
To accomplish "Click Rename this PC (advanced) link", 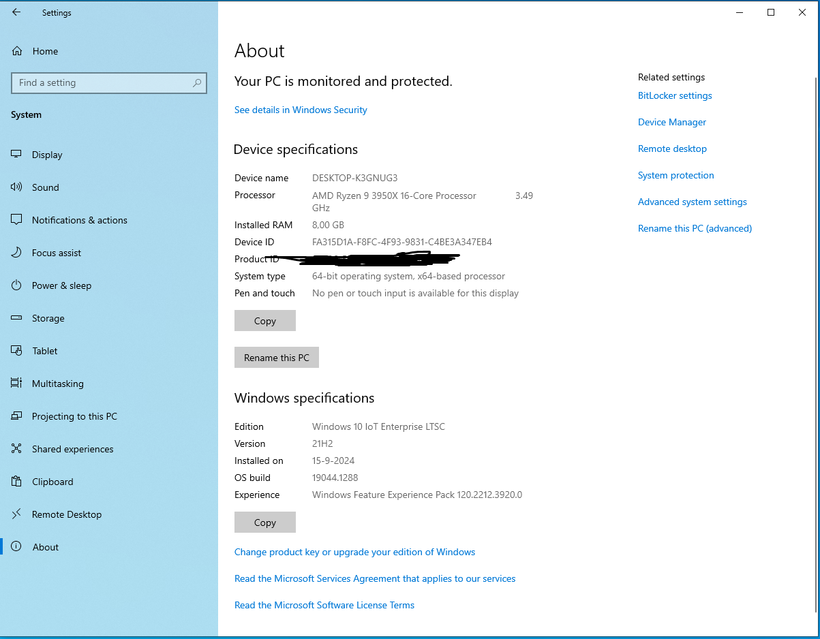I will click(695, 228).
